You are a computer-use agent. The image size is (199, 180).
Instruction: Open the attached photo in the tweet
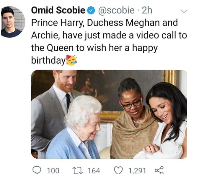click(109, 114)
